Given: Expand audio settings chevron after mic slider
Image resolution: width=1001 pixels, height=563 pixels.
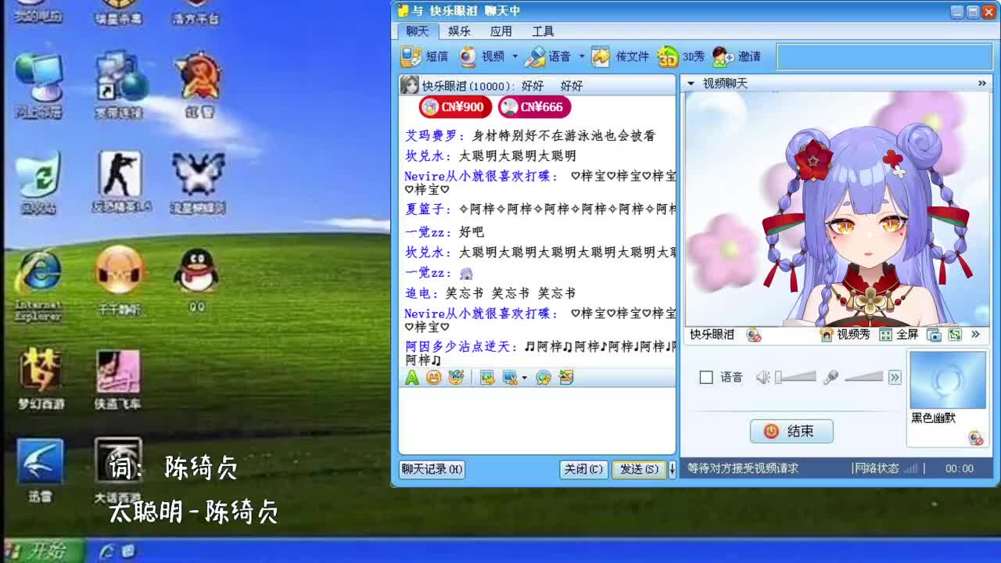Looking at the screenshot, I should [895, 378].
